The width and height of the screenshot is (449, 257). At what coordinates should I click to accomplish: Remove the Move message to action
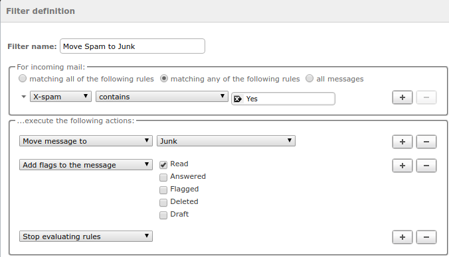(426, 142)
